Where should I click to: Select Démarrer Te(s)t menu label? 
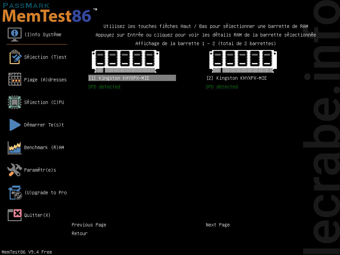[x=44, y=125]
